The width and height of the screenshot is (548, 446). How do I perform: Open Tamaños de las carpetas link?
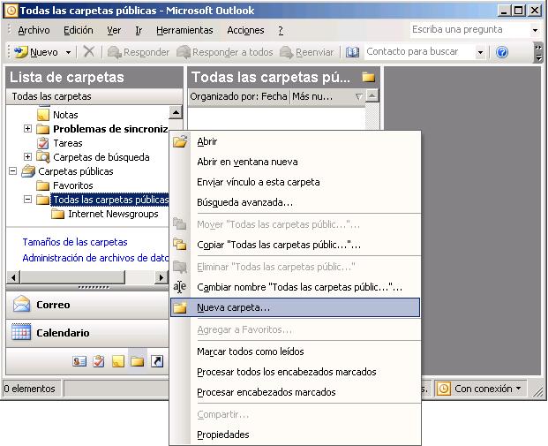pyautogui.click(x=75, y=242)
